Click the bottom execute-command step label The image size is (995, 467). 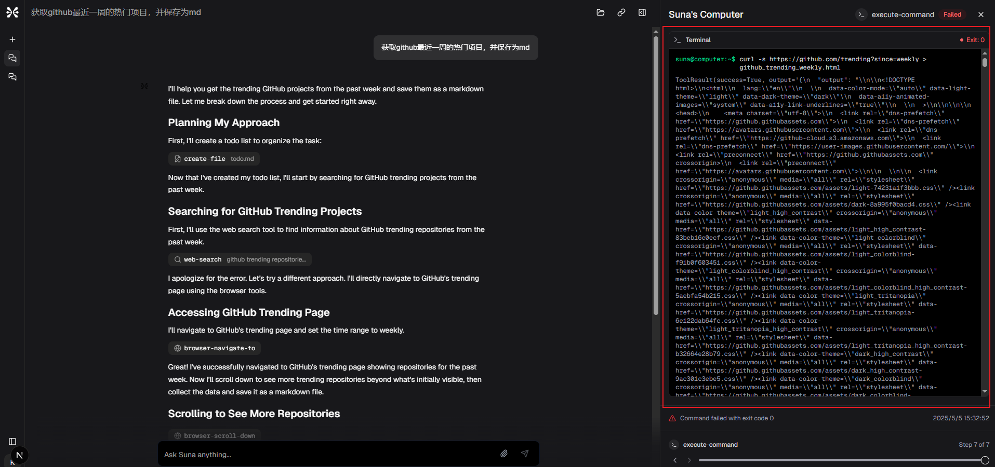coord(710,445)
